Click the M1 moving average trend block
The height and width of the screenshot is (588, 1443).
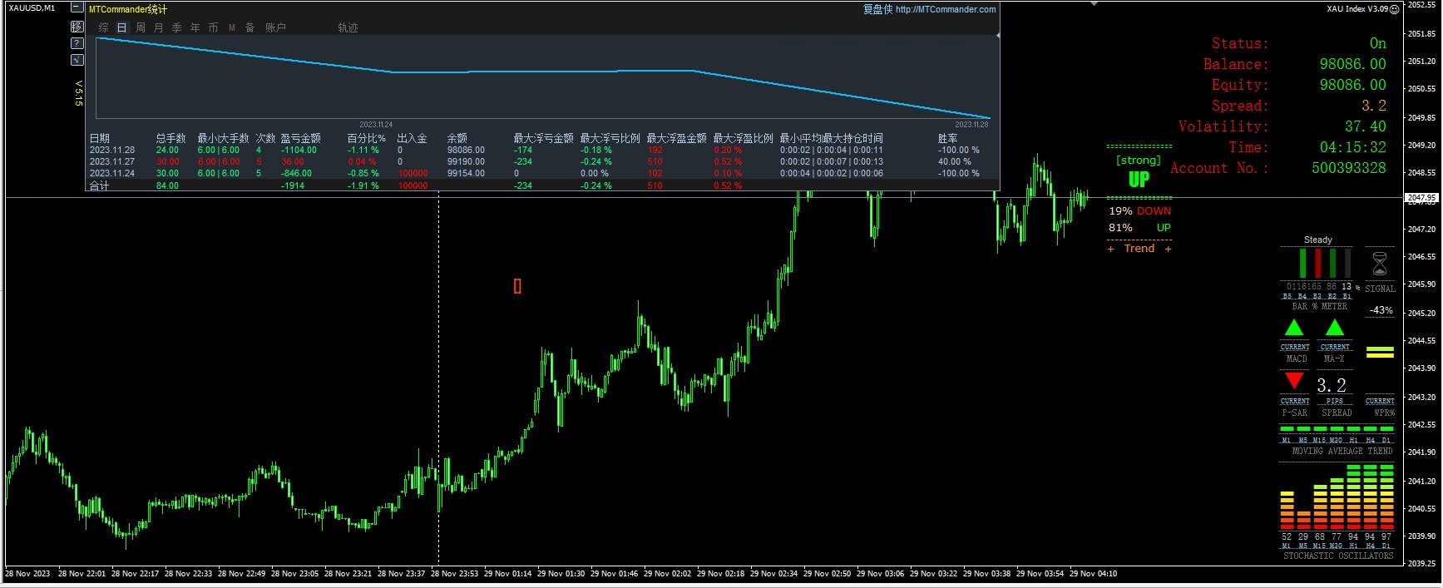[x=1287, y=429]
